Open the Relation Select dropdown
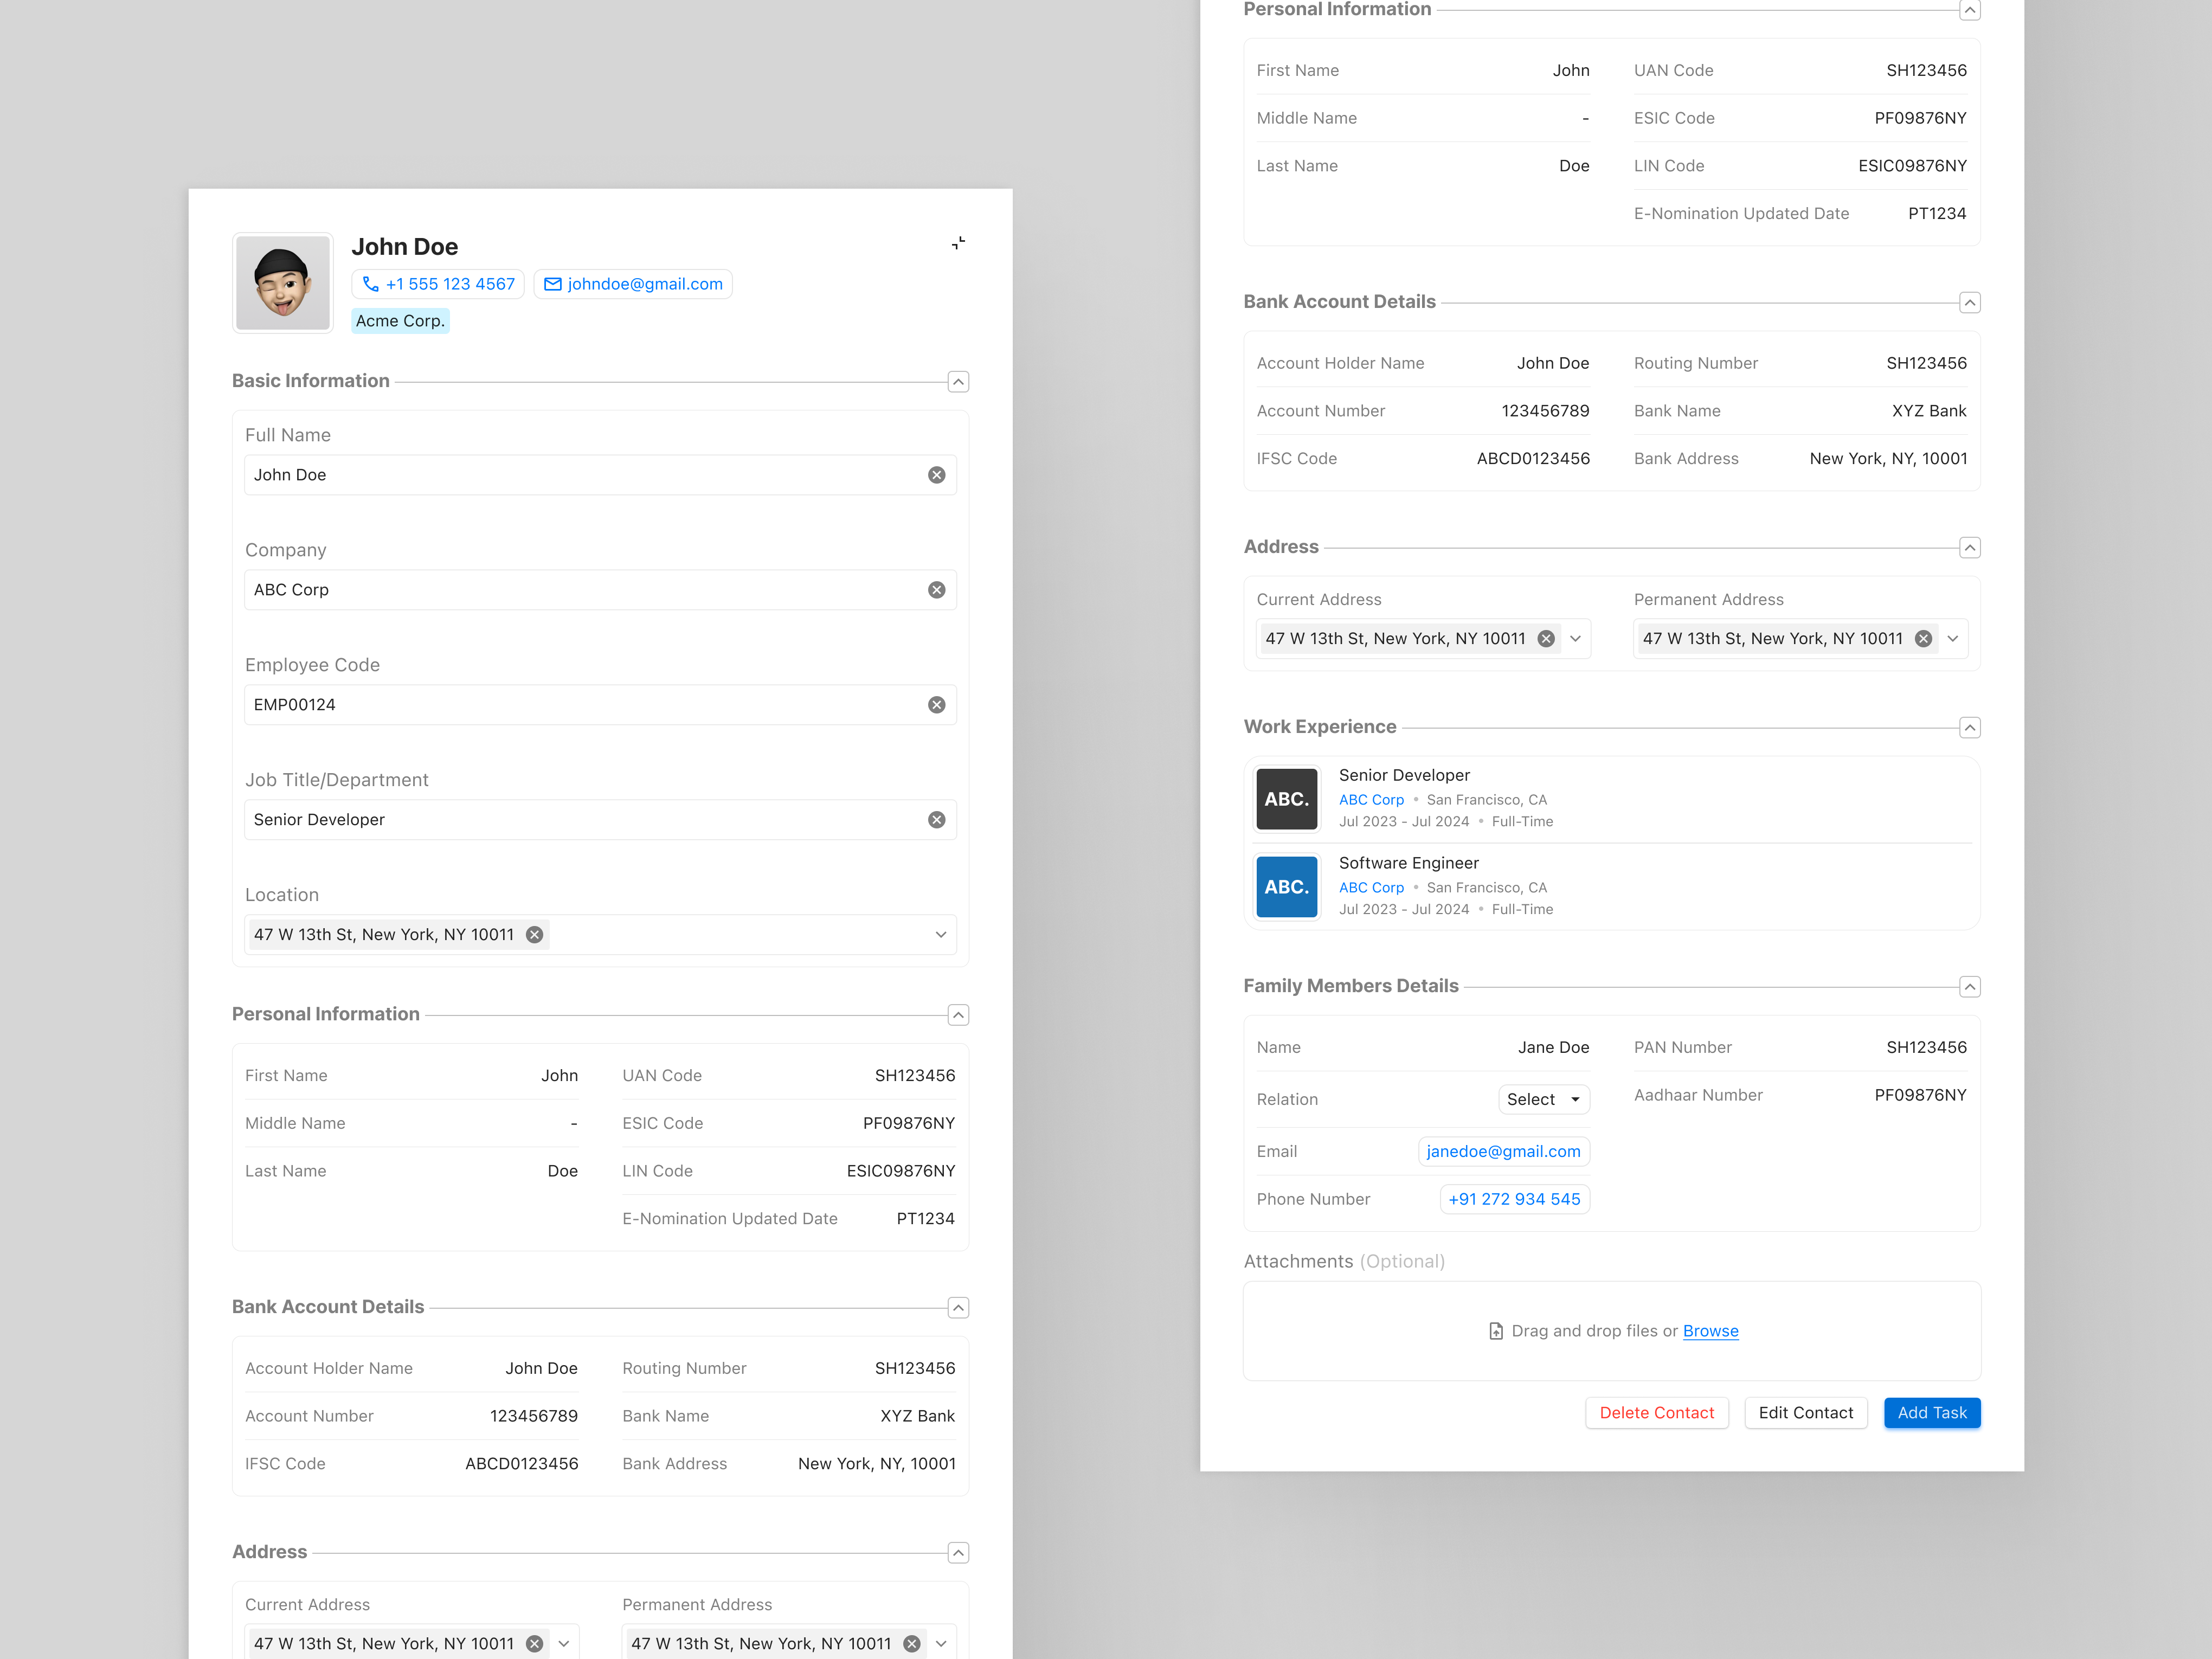Image resolution: width=2212 pixels, height=1659 pixels. [x=1543, y=1099]
